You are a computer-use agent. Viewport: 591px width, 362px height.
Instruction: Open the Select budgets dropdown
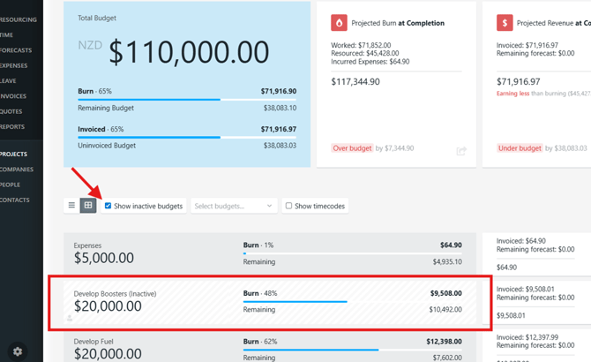click(233, 206)
